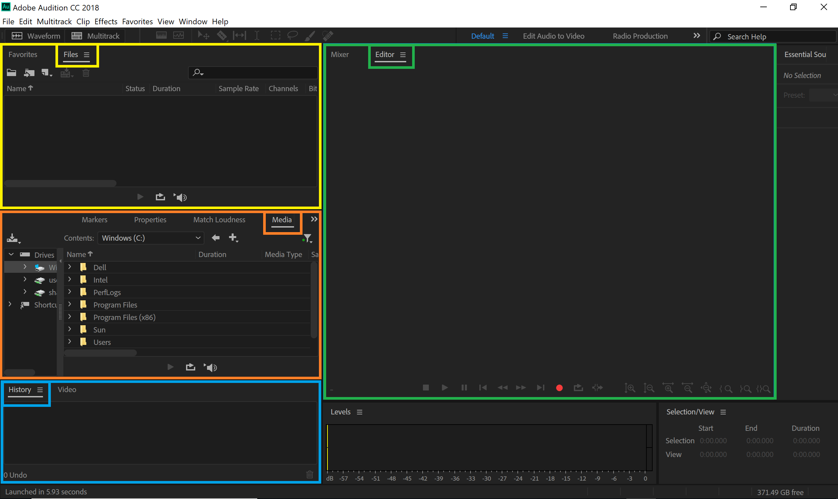The image size is (838, 499).
Task: Select the Razor tool in toolbar
Action: click(222, 35)
